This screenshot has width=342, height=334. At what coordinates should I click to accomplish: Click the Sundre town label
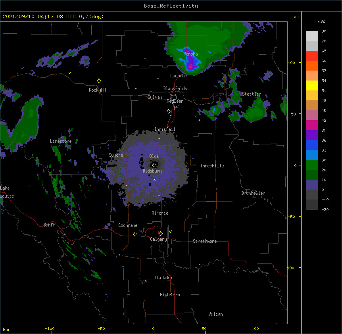tap(116, 155)
